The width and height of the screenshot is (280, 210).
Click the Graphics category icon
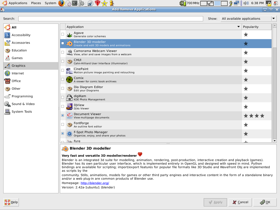(7, 66)
